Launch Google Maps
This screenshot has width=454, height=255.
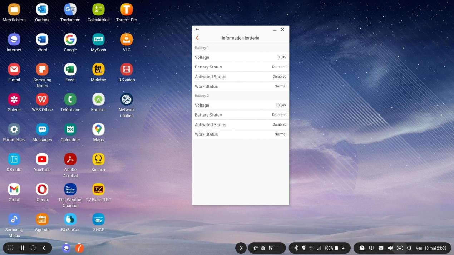98,129
